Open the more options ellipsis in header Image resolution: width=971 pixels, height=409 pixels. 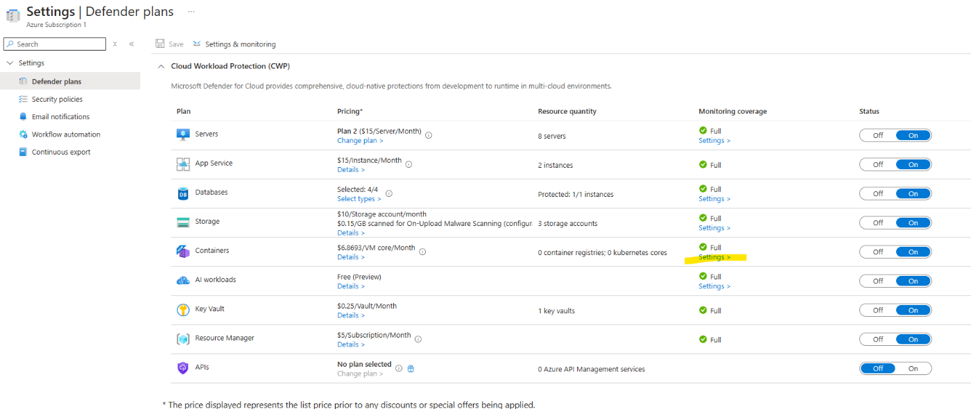pos(191,12)
